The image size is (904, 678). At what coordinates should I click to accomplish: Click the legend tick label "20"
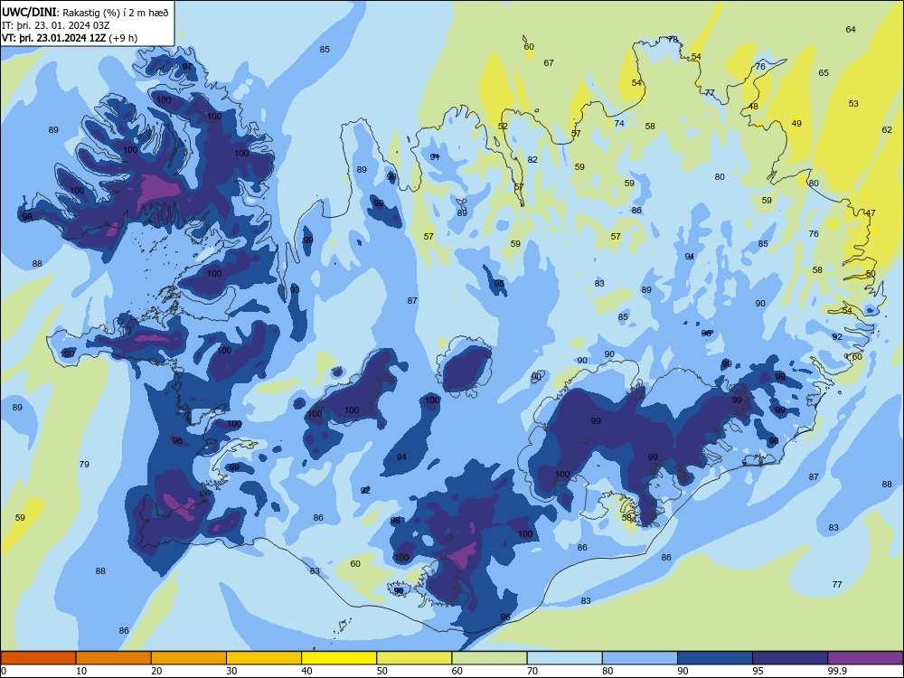[156, 671]
